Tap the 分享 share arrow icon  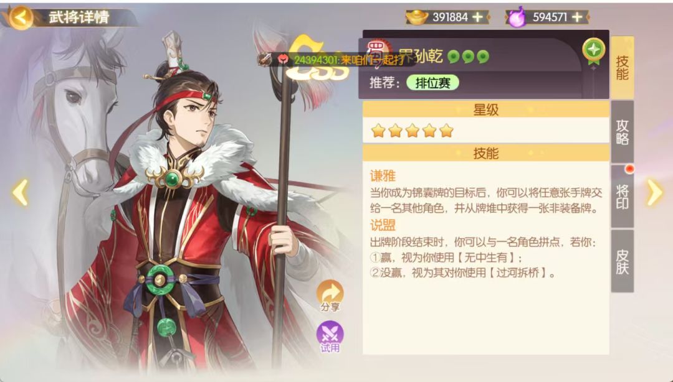click(x=330, y=296)
